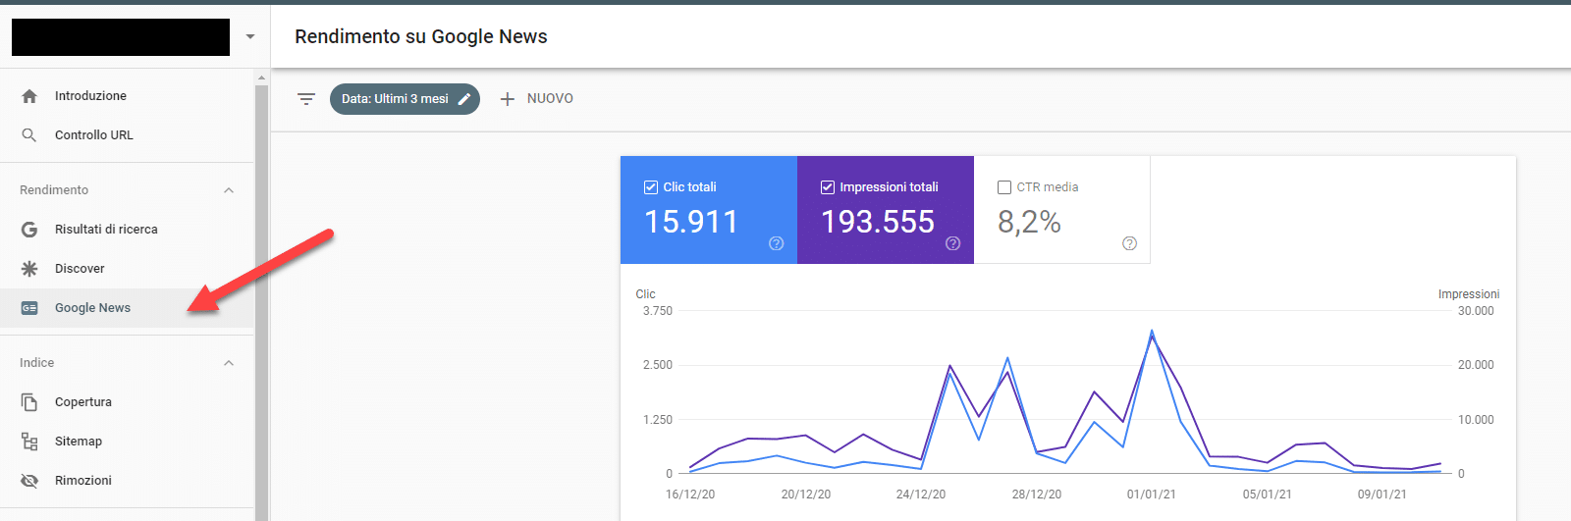Click the Indice section label

(37, 363)
